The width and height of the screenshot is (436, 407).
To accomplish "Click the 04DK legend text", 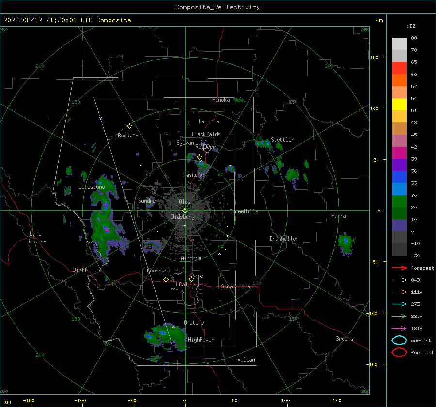I will coord(417,280).
